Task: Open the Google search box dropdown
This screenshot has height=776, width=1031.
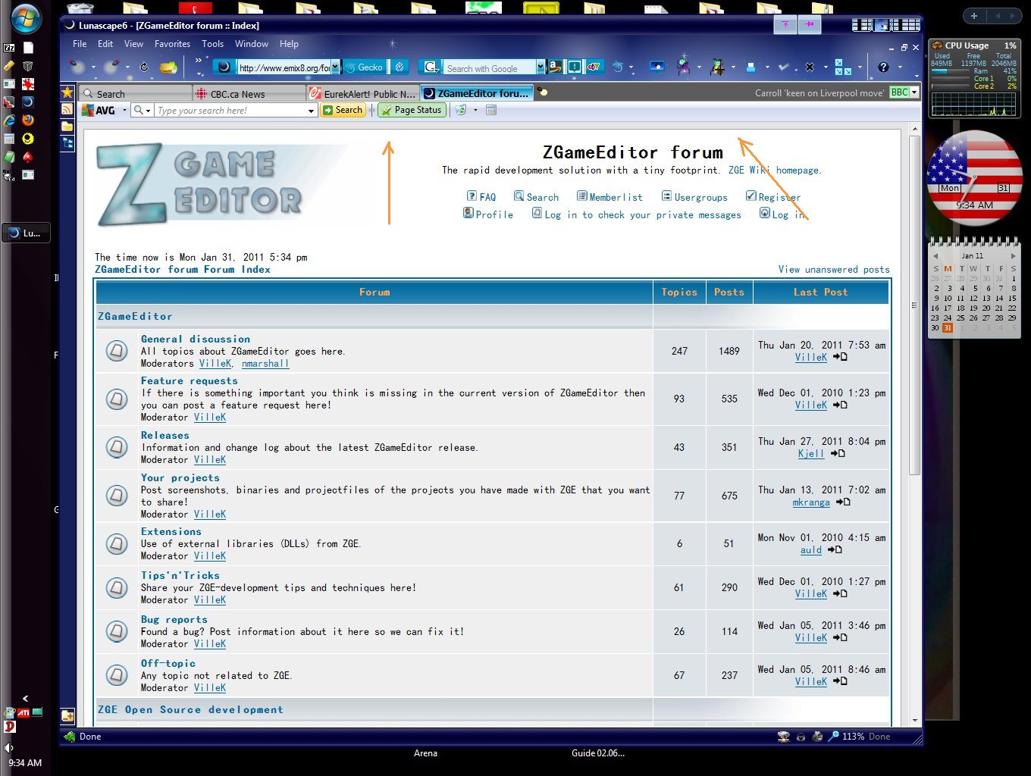Action: (x=541, y=67)
